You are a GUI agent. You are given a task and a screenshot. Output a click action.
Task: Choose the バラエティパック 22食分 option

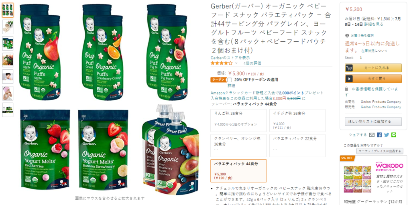(297, 146)
